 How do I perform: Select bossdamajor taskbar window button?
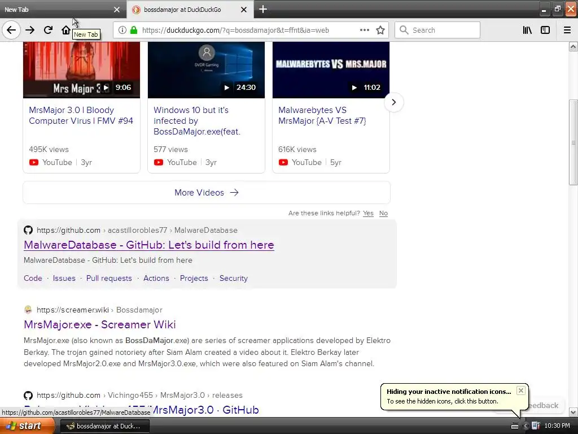click(104, 426)
